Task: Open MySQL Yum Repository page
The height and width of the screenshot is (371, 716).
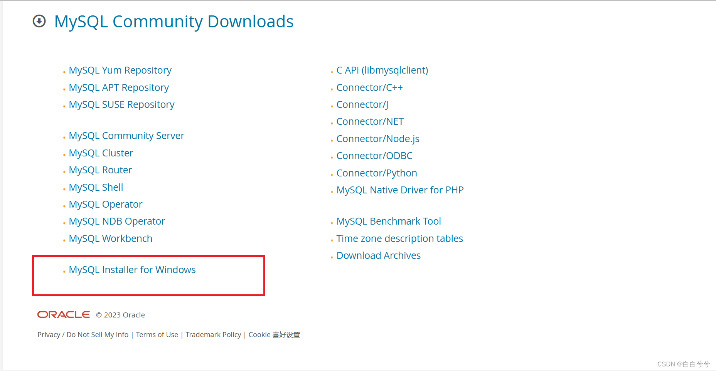Action: (120, 71)
